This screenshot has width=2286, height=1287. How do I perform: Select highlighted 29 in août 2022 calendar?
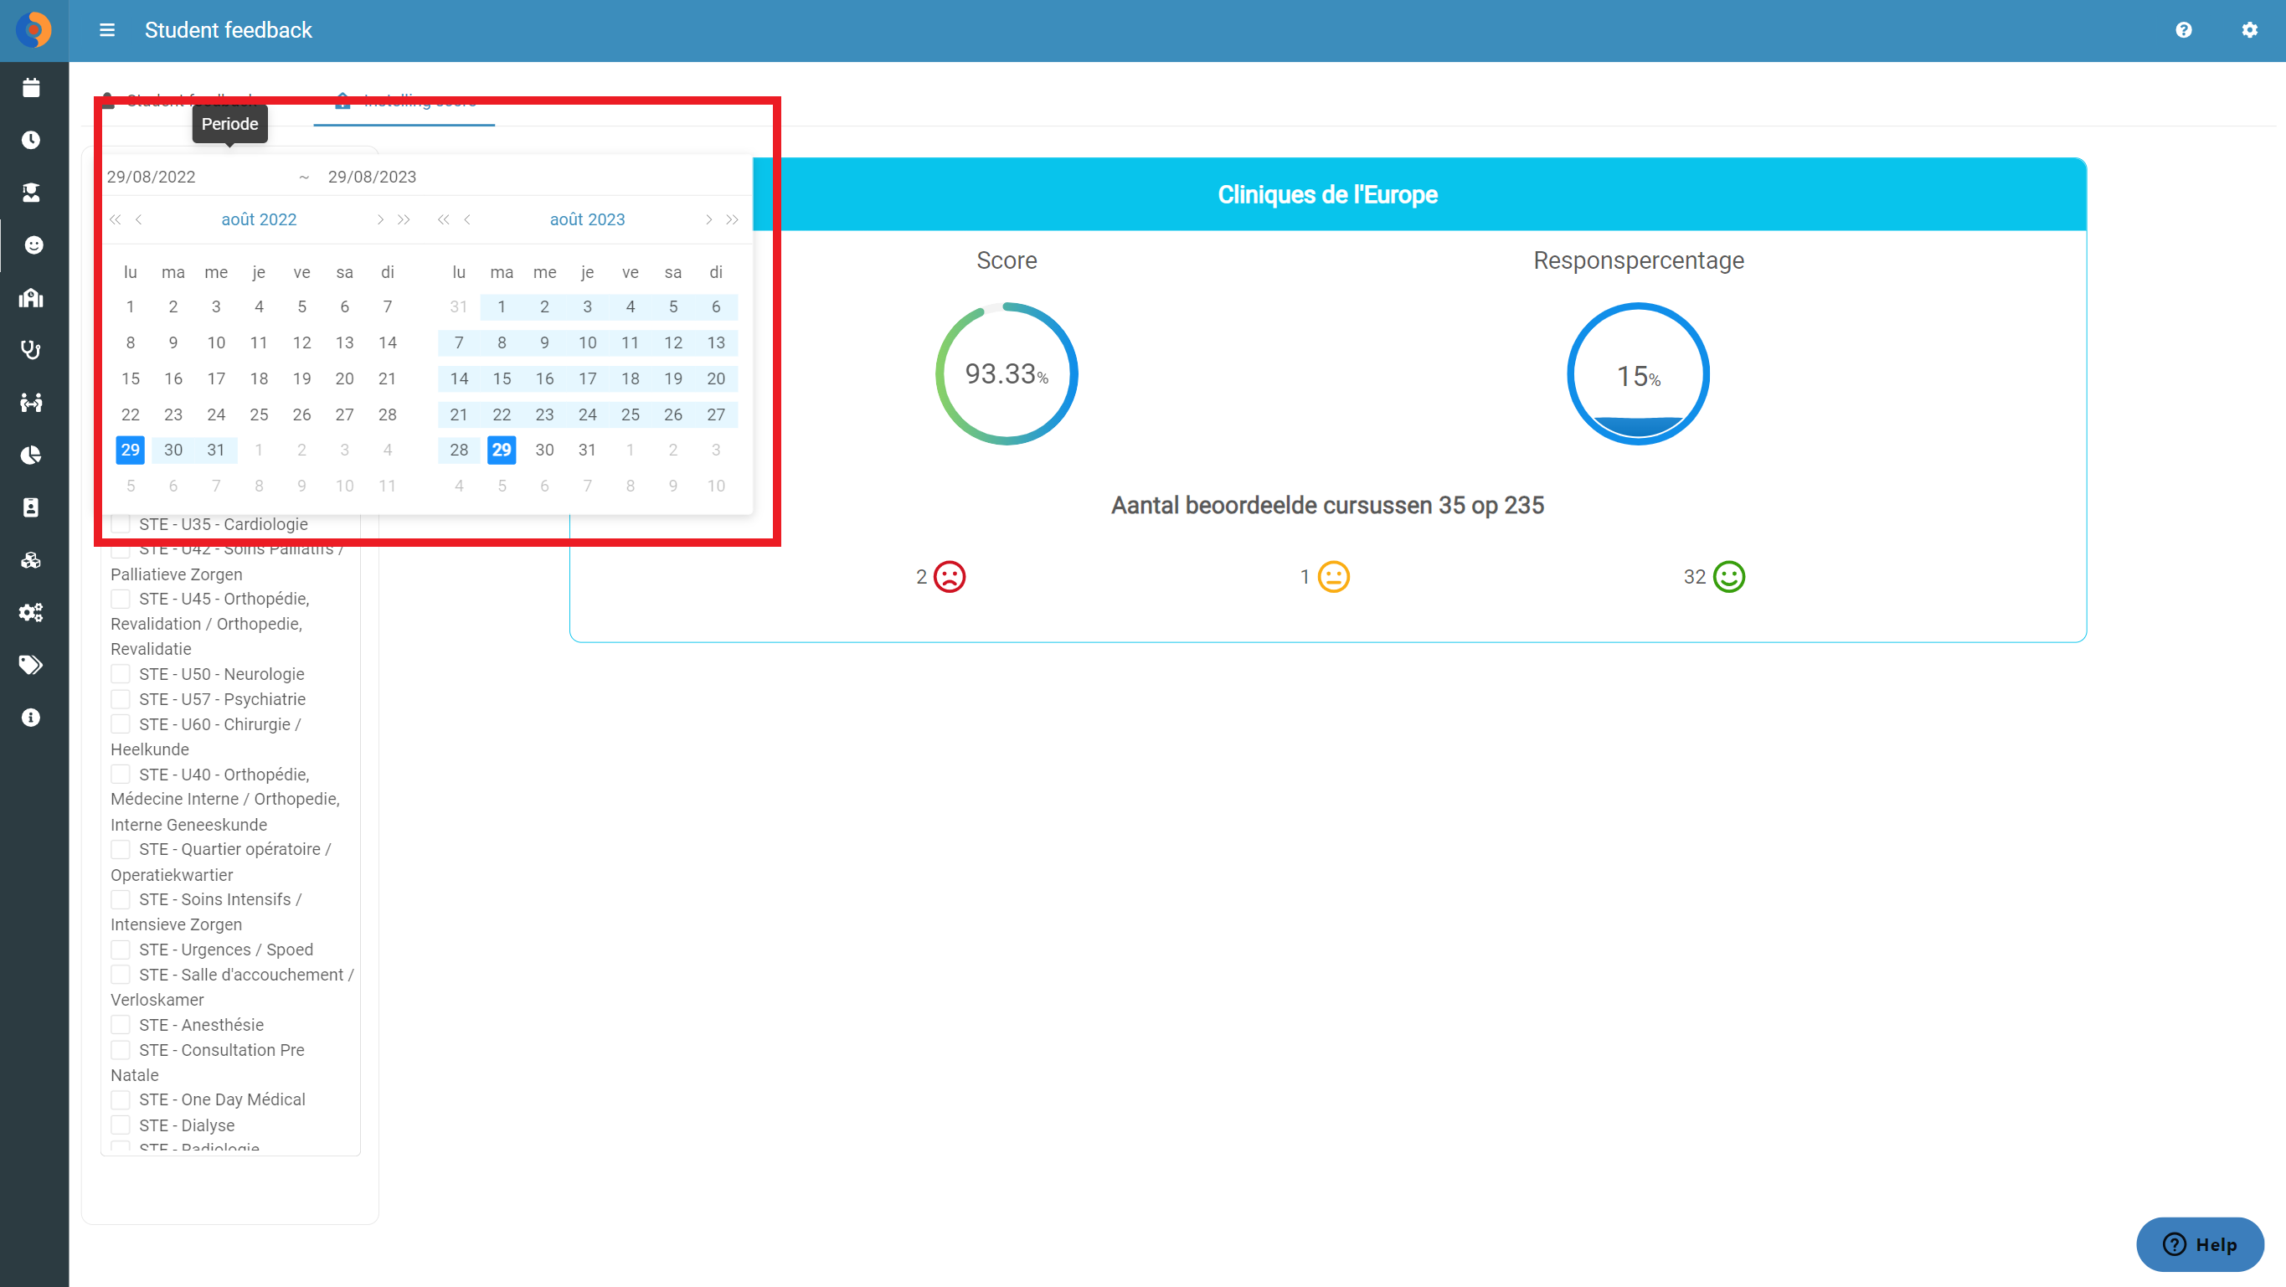[x=131, y=450]
